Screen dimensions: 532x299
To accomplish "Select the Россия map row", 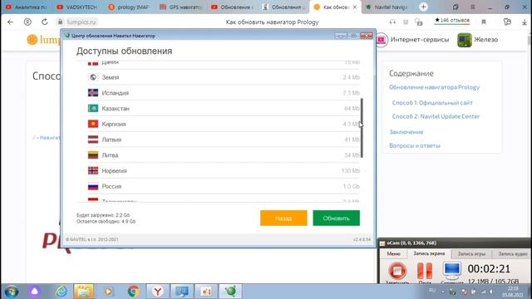I will pyautogui.click(x=224, y=186).
